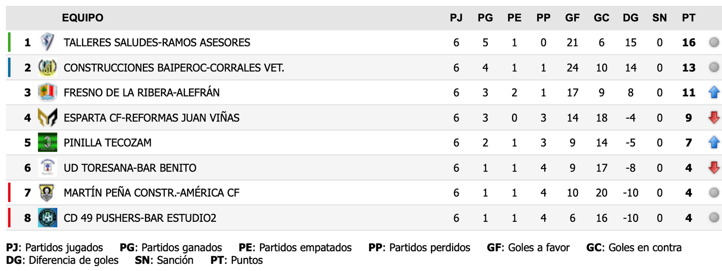The image size is (722, 271).
Task: Open the TALLERES SALUDES-RAMOS ASESORES team name
Action: 157,42
